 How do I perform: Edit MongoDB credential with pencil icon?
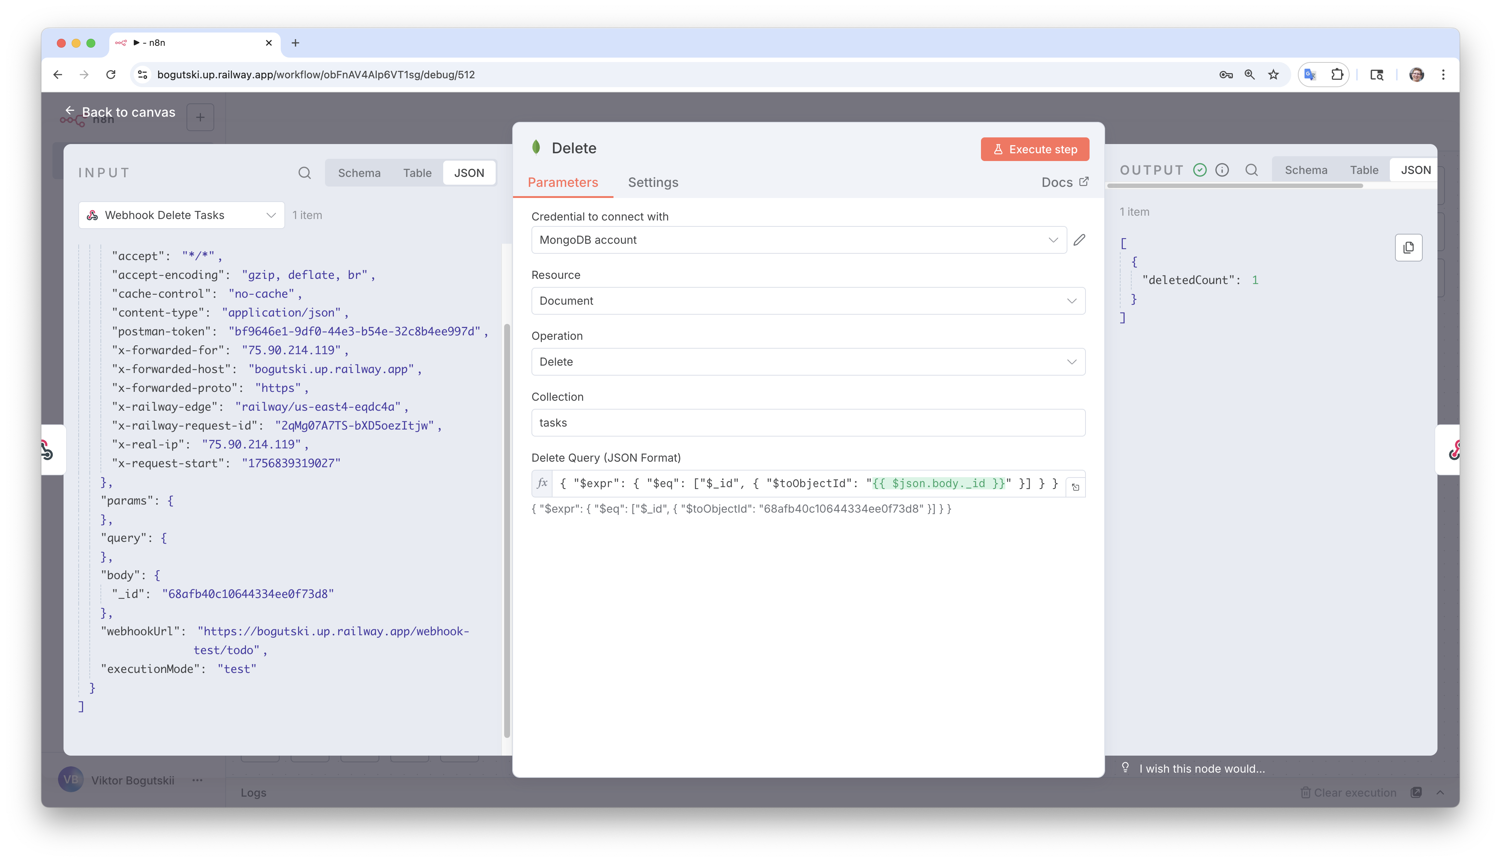click(x=1080, y=240)
